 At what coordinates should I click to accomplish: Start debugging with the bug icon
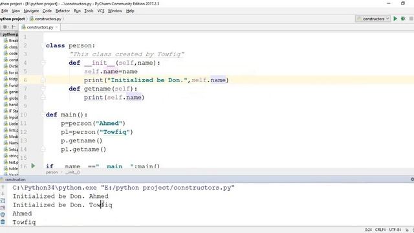click(x=403, y=19)
